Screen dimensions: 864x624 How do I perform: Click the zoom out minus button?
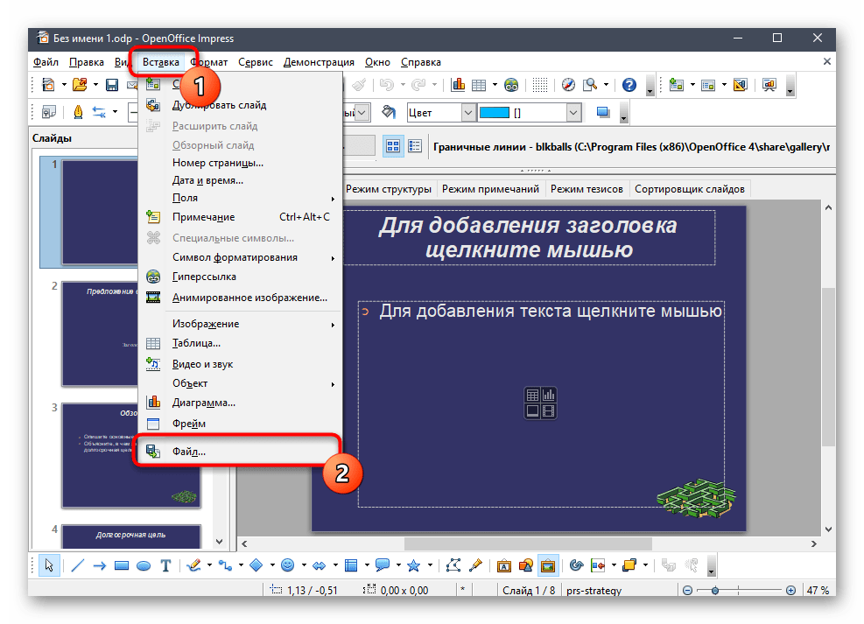tap(687, 591)
